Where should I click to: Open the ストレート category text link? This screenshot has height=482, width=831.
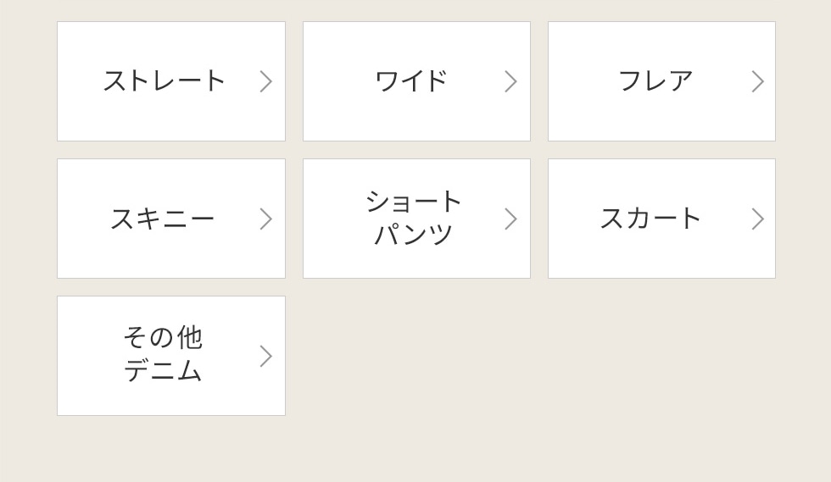click(164, 81)
